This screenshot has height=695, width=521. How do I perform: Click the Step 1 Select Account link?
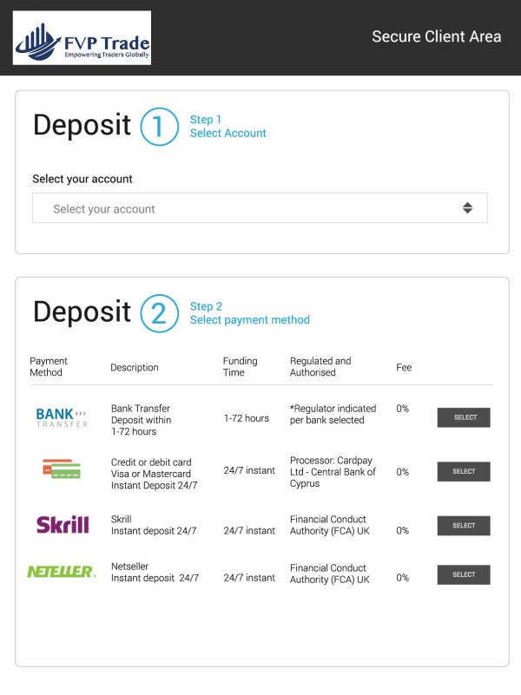228,127
